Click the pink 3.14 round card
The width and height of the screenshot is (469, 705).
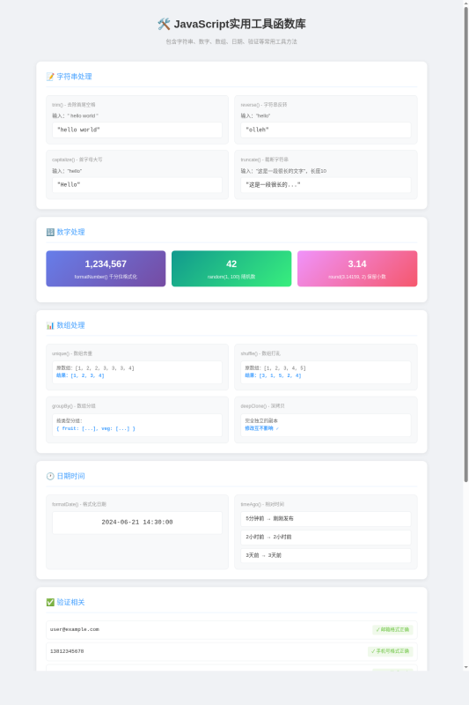pyautogui.click(x=357, y=269)
